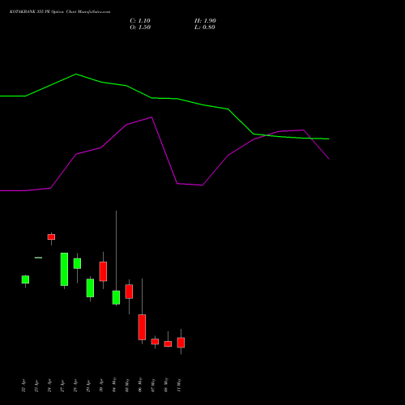
Task: Select the large red candle for 06 May
Action: pyautogui.click(x=142, y=327)
